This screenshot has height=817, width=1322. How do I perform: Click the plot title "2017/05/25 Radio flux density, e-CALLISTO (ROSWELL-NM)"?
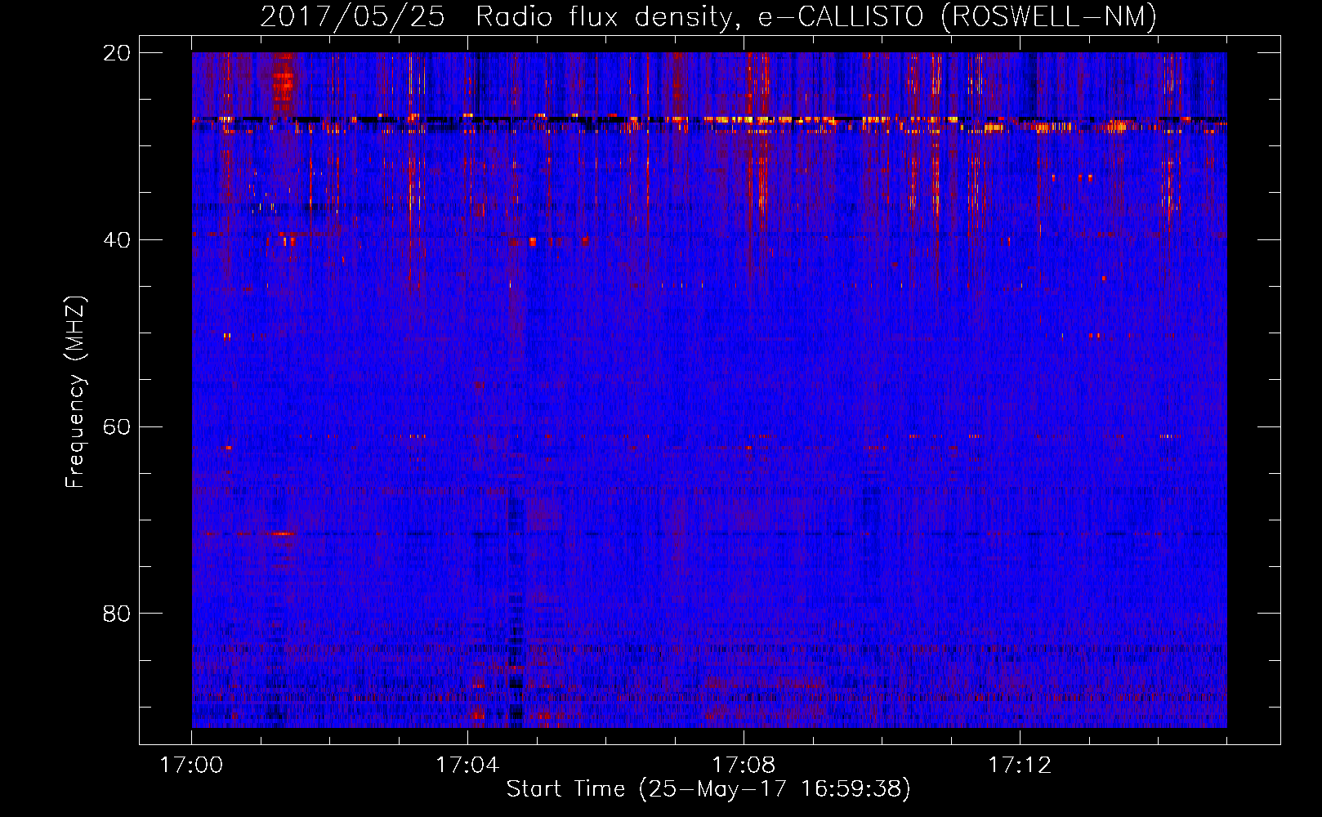pyautogui.click(x=708, y=17)
